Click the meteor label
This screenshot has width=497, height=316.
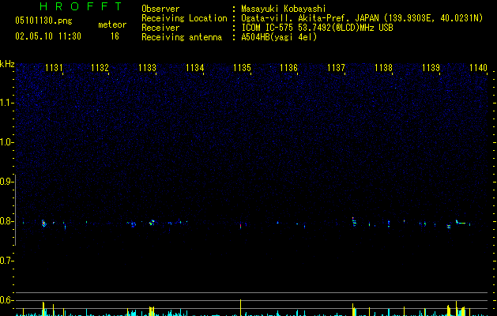pos(112,24)
